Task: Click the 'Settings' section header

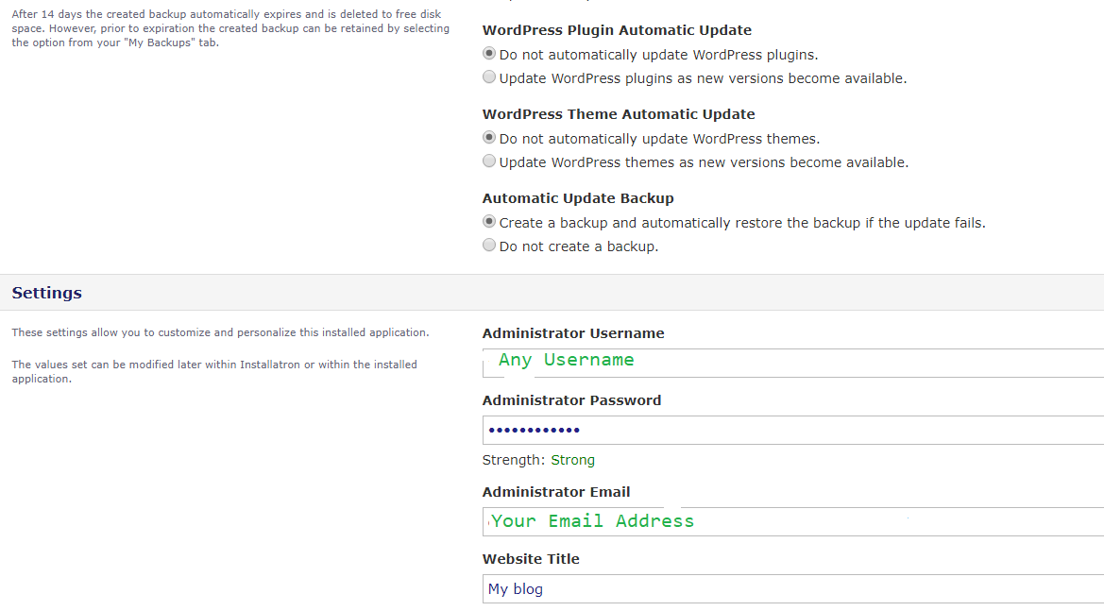Action: pyautogui.click(x=47, y=293)
